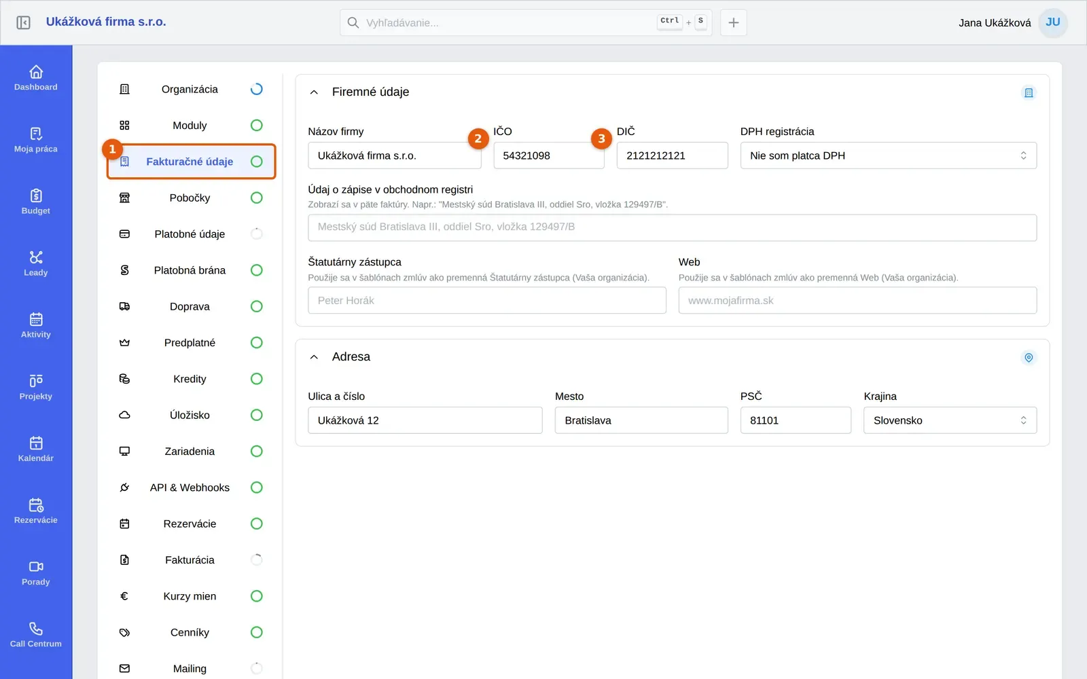Click the plus add button
1087x679 pixels.
coord(734,22)
